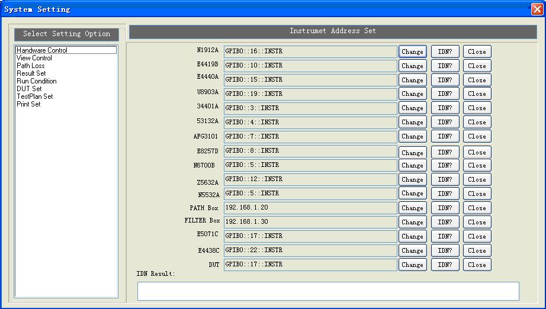This screenshot has height=309, width=546.
Task: Click the N5532A address field
Action: click(x=310, y=194)
